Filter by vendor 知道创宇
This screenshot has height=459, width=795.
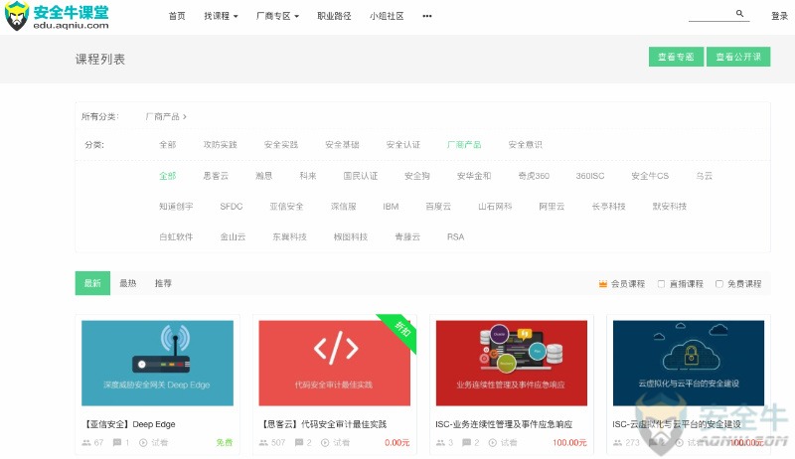[176, 207]
